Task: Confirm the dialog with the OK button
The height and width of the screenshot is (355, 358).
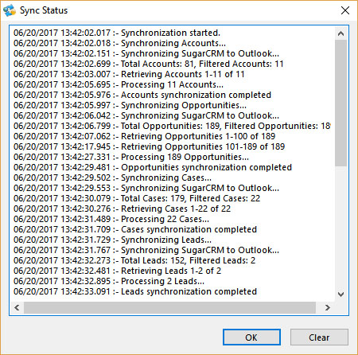Action: pos(251,337)
